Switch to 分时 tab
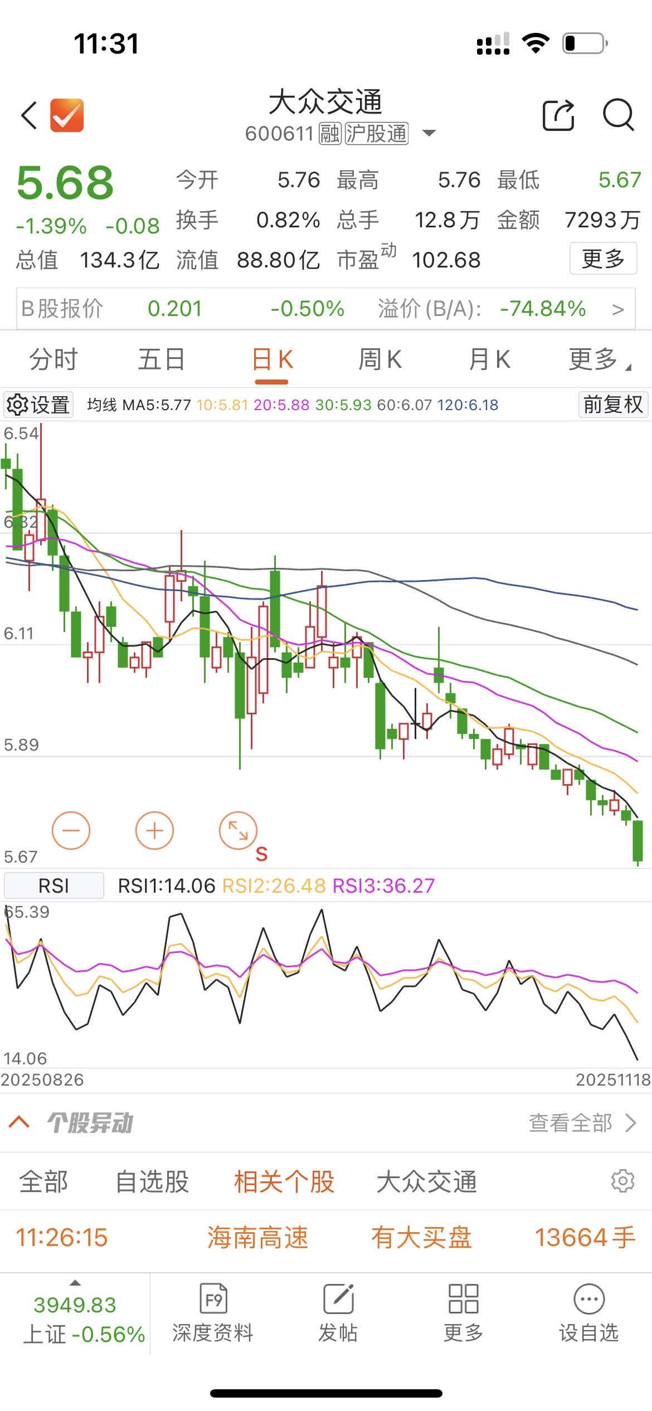This screenshot has width=652, height=1411. pyautogui.click(x=53, y=359)
